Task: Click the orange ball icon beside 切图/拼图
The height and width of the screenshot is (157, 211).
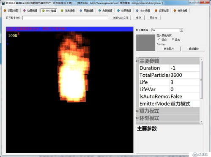Action: pyautogui.click(x=5, y=11)
